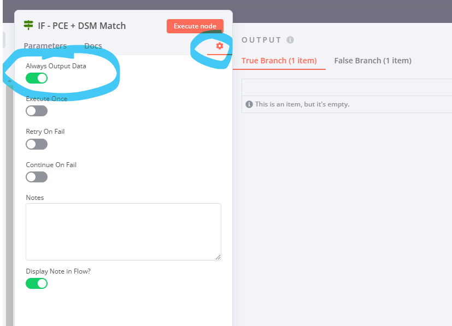The height and width of the screenshot is (326, 452).
Task: Click the node title IF - PCE + DSM Match
Action: point(82,26)
